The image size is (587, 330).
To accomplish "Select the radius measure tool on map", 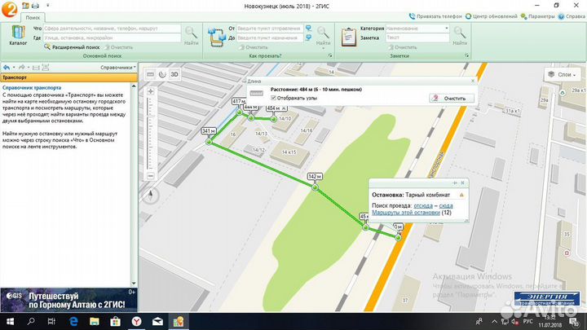I will pyautogui.click(x=162, y=74).
